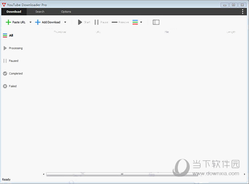The image size is (249, 184).
Task: Click the Remove button label
Action: (x=124, y=22)
